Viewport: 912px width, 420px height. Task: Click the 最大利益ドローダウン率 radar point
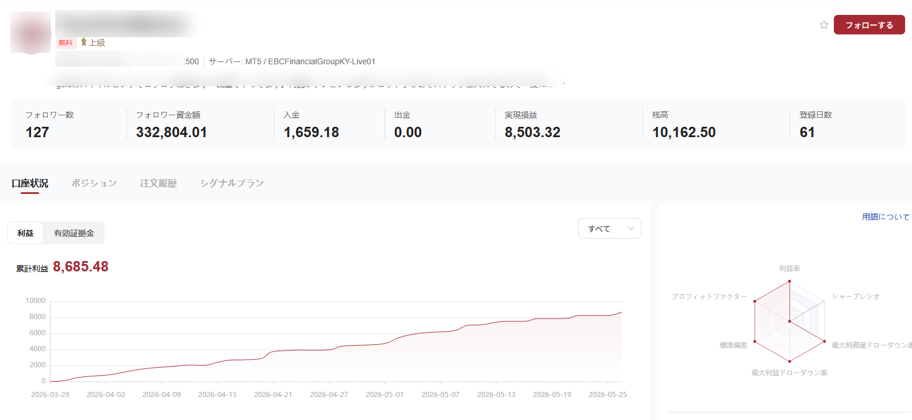click(790, 361)
